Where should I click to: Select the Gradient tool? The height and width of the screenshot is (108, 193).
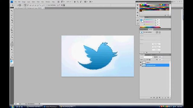pos(12,37)
